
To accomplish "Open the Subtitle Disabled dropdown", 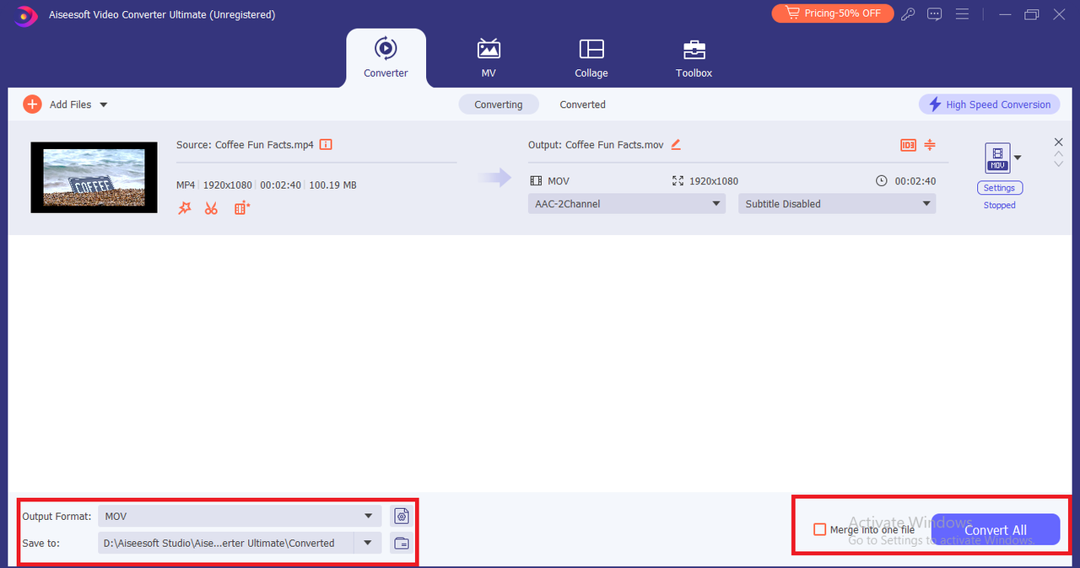I will 837,204.
